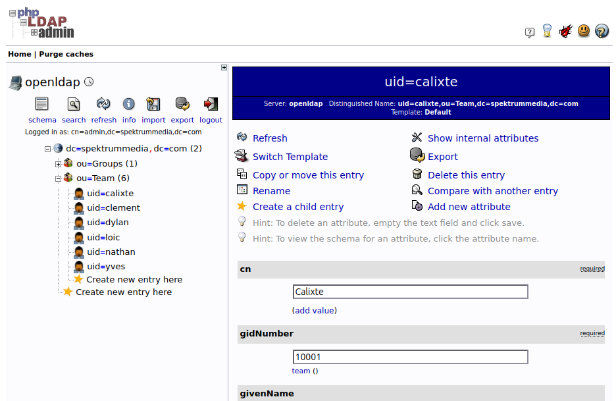Image resolution: width=616 pixels, height=401 pixels.
Task: Click Purge caches in top menu
Action: coord(66,54)
